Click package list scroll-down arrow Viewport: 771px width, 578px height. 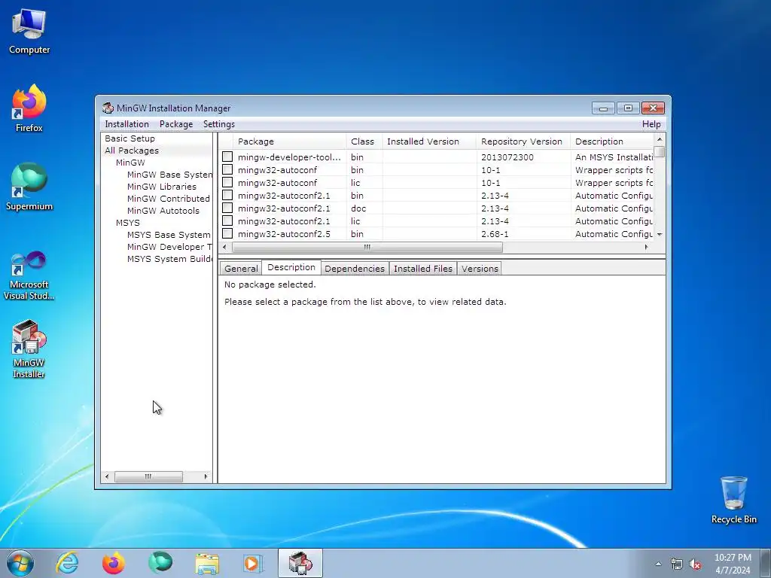click(x=660, y=235)
